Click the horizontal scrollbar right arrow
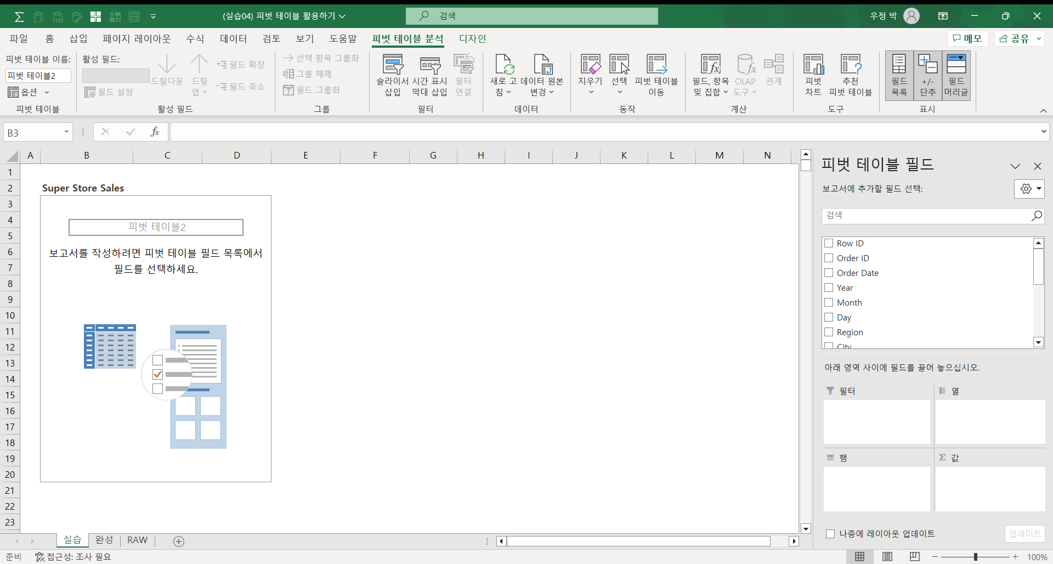 tap(794, 542)
